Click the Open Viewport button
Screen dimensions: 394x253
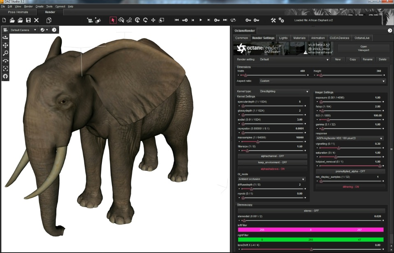(x=364, y=48)
